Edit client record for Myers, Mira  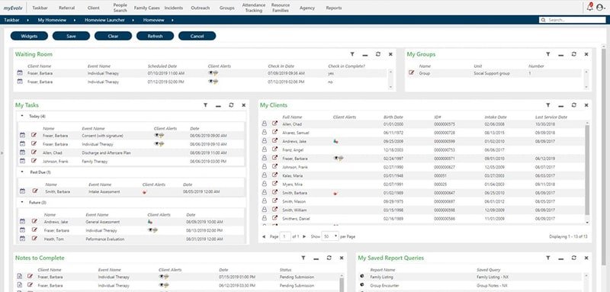click(274, 184)
